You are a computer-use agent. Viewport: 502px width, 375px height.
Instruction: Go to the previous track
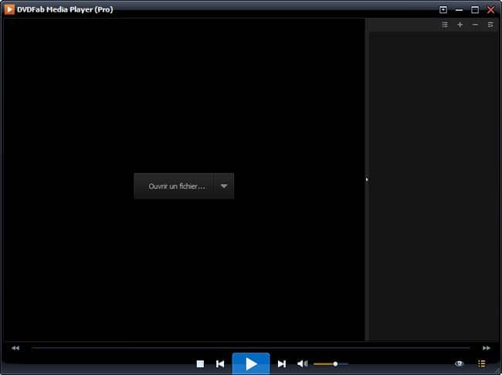click(220, 363)
